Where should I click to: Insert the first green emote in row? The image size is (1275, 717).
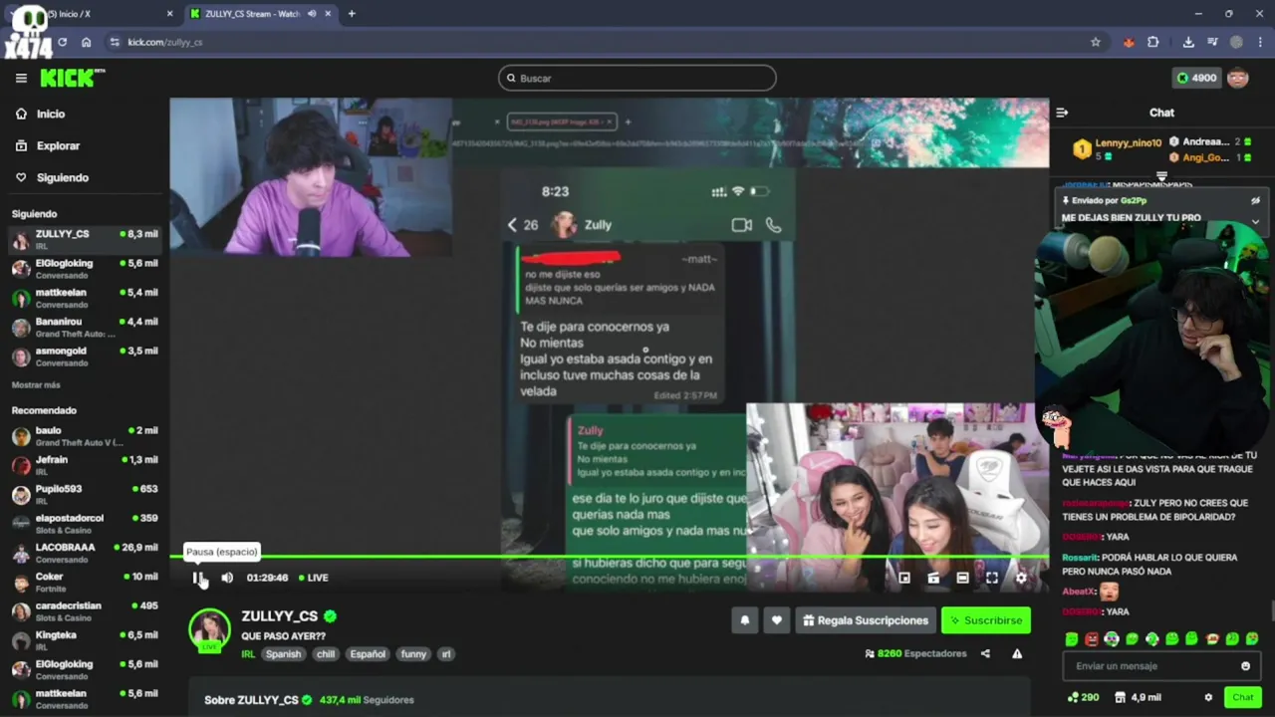click(1072, 639)
